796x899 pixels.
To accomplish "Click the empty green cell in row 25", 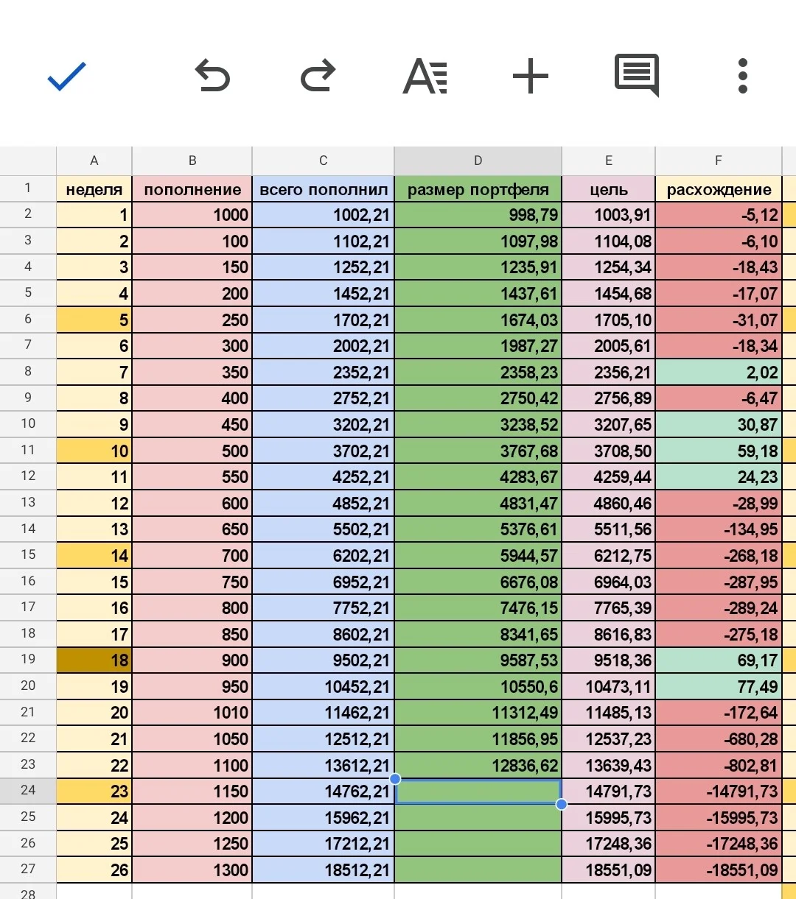I will pos(478,817).
